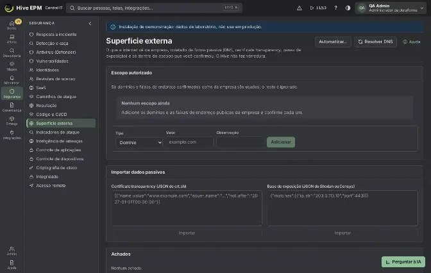Open the Ajuda link near the title

pyautogui.click(x=412, y=42)
